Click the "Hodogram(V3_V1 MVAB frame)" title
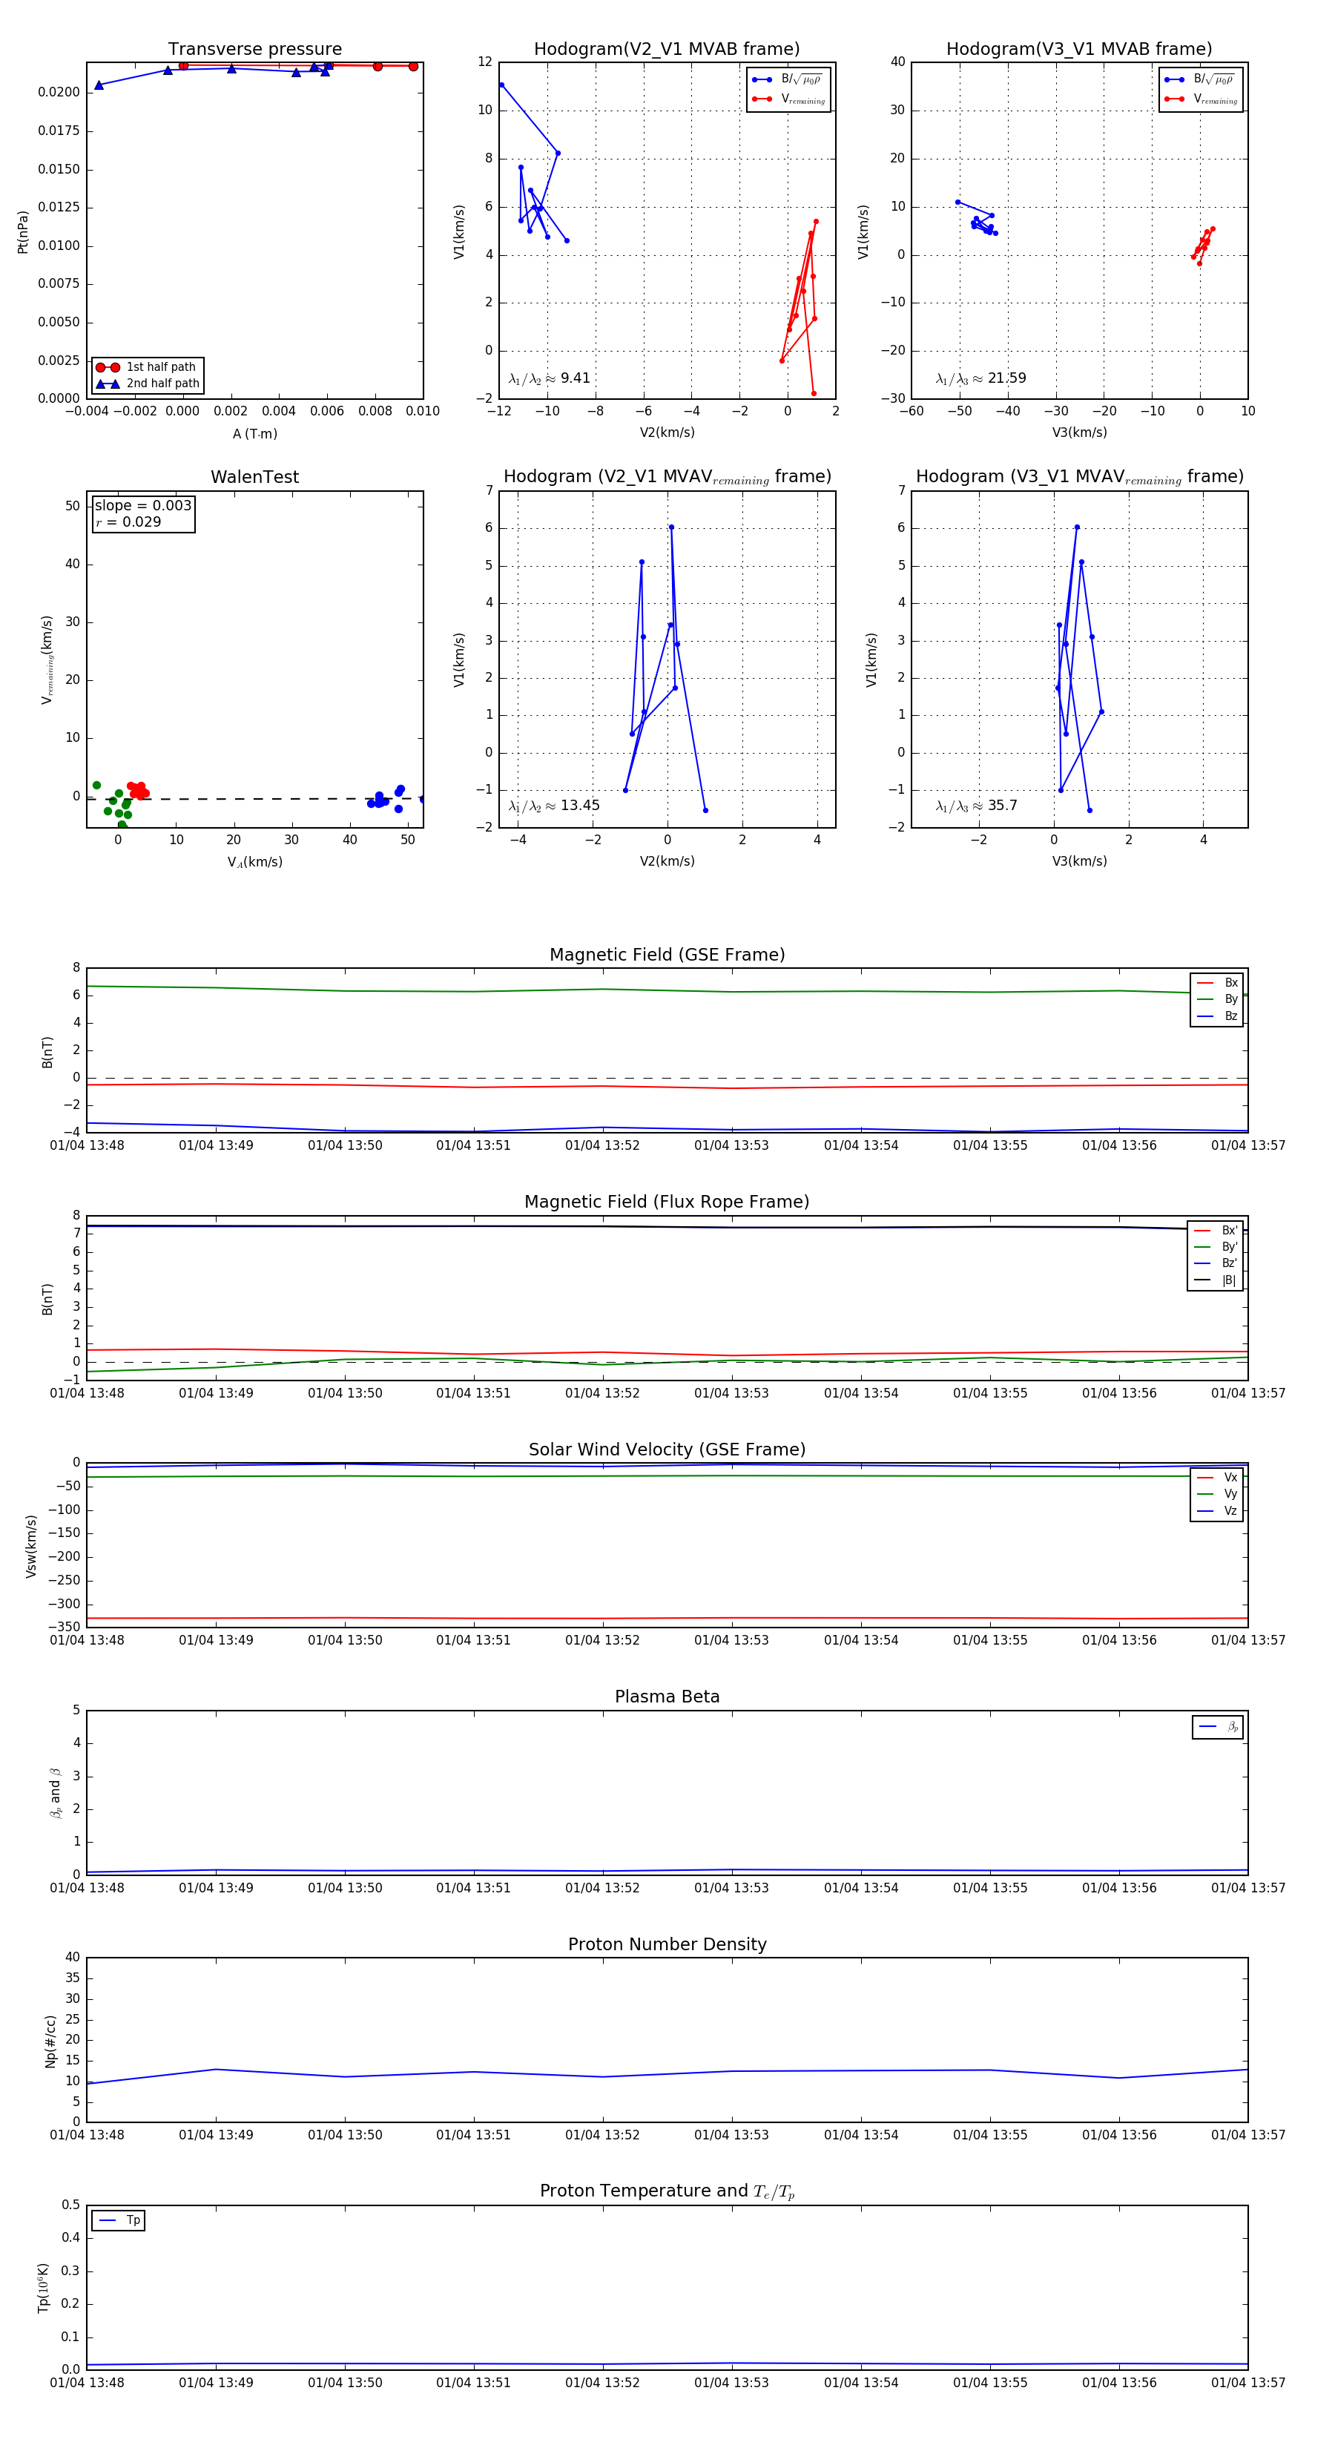This screenshot has height=2448, width=1335. pos(1079,50)
